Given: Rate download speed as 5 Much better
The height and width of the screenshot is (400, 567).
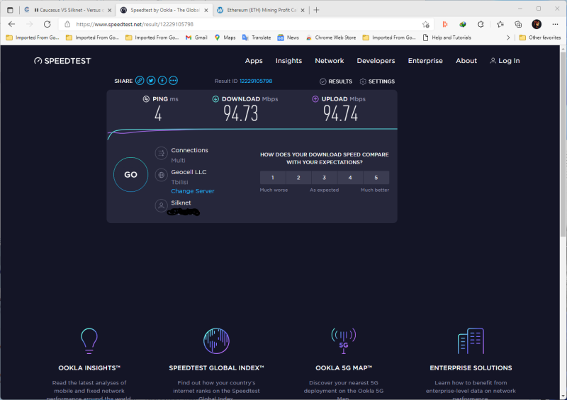Looking at the screenshot, I should click(376, 178).
